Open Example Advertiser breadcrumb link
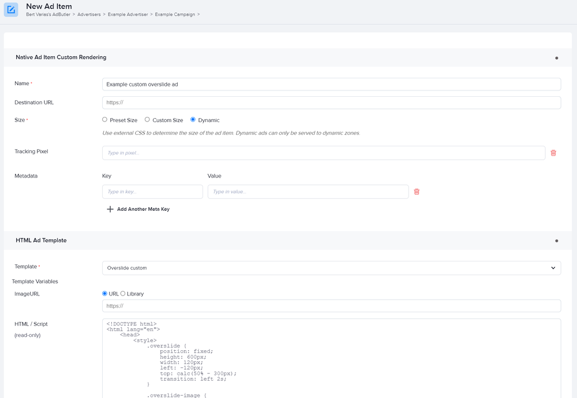577x398 pixels. [x=128, y=14]
